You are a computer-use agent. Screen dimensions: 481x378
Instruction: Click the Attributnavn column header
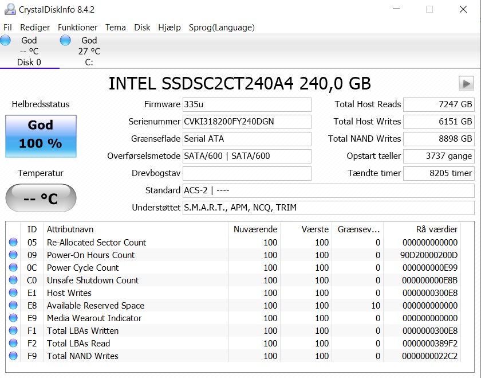coord(136,229)
